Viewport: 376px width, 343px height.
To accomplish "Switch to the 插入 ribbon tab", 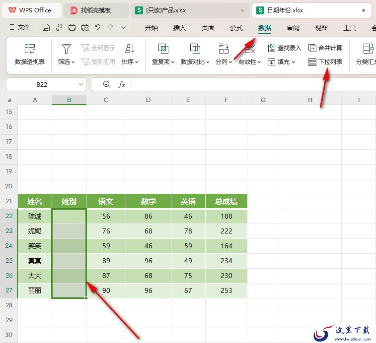I will [x=180, y=28].
